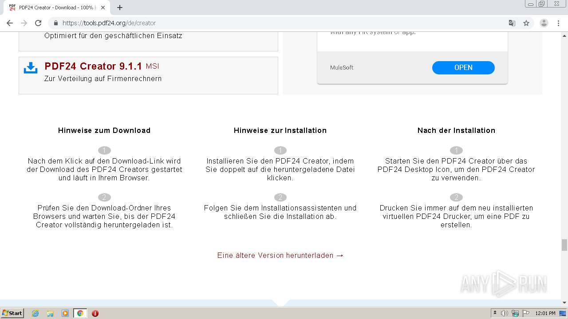Click the browser forward arrow
This screenshot has height=319, width=568.
24,23
